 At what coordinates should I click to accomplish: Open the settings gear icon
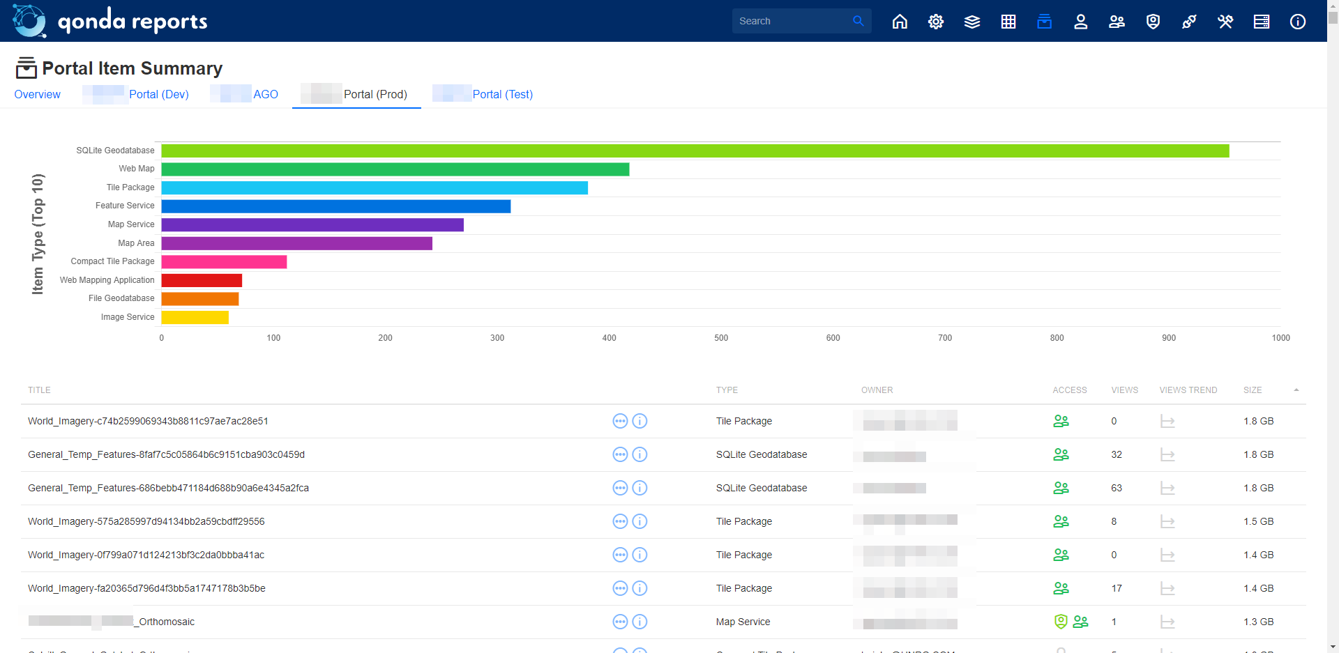(935, 22)
